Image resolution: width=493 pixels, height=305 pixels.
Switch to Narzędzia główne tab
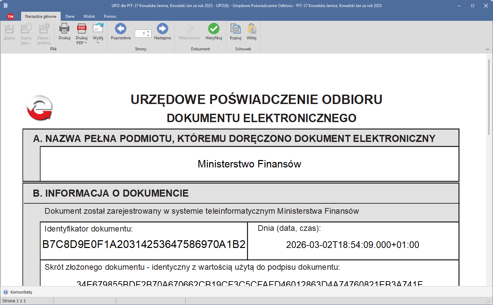pos(41,16)
